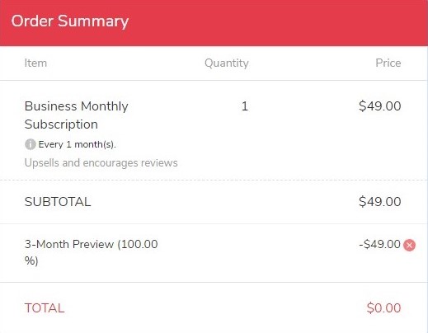Click the $49.00 item price
This screenshot has height=333, width=428.
(379, 106)
